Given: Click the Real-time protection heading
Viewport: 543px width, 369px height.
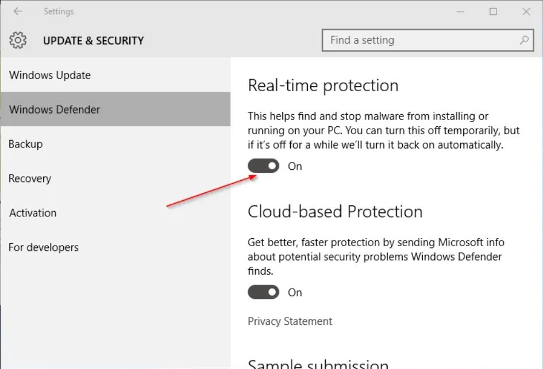Looking at the screenshot, I should point(323,86).
